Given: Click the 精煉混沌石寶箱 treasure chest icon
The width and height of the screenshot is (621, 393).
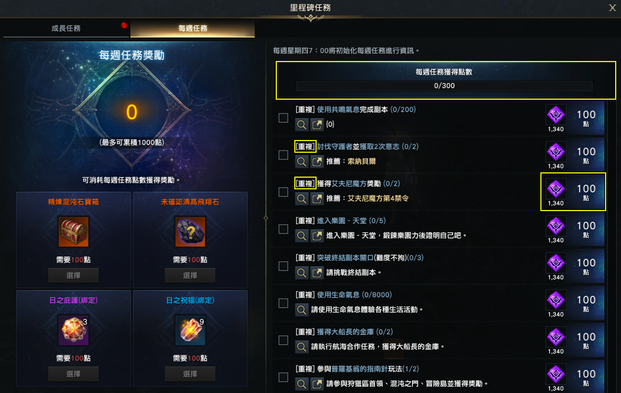Looking at the screenshot, I should 73,231.
